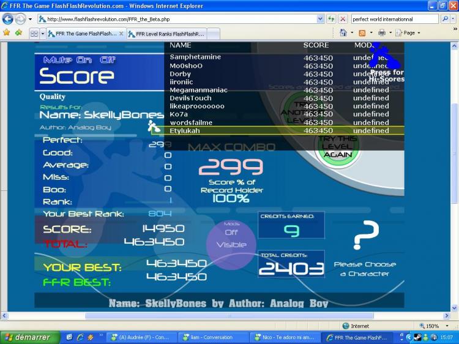Open the Page menu dropdown

(x=409, y=32)
